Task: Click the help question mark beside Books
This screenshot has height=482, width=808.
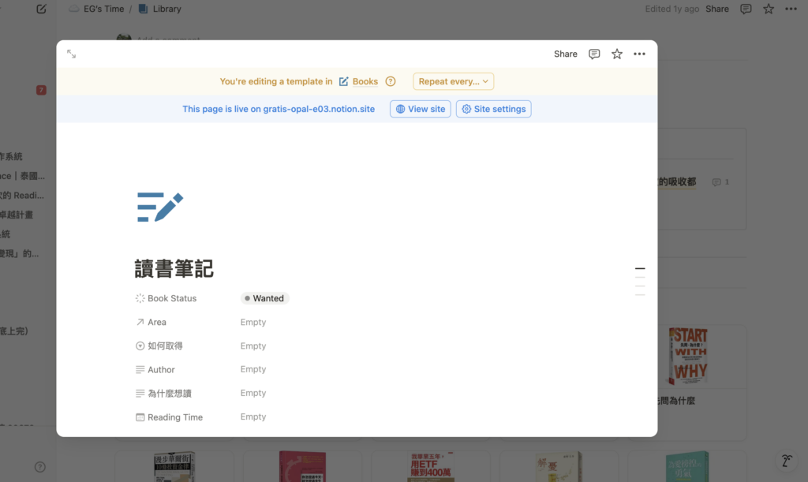Action: coord(391,81)
